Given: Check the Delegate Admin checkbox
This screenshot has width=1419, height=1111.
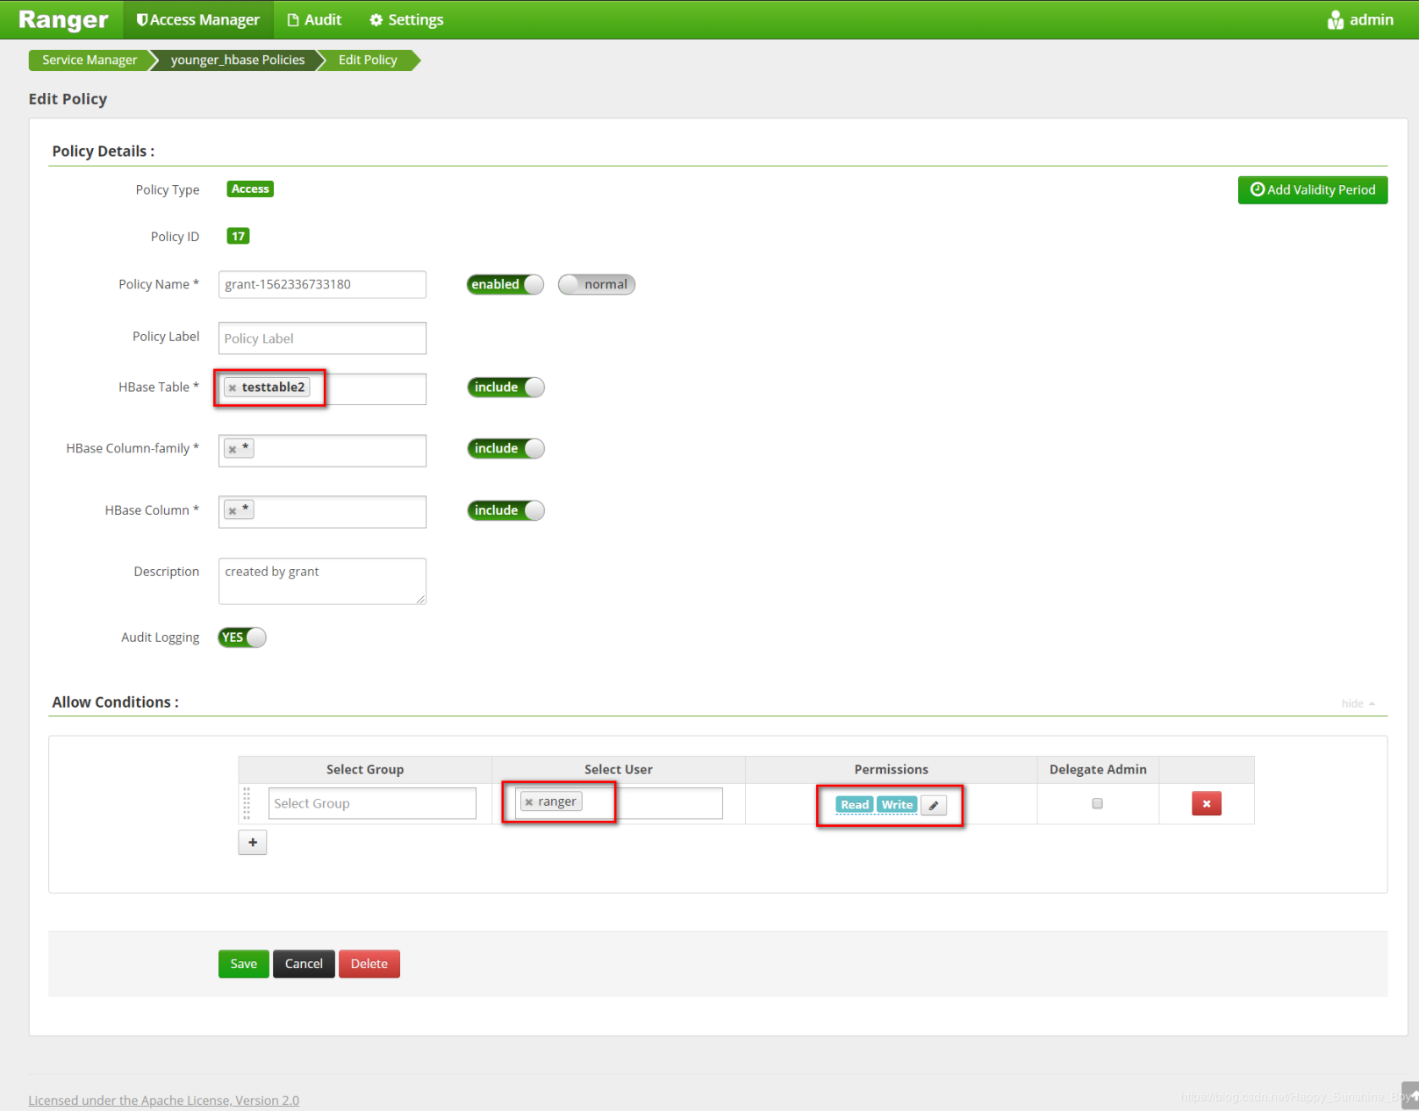Looking at the screenshot, I should pyautogui.click(x=1097, y=803).
